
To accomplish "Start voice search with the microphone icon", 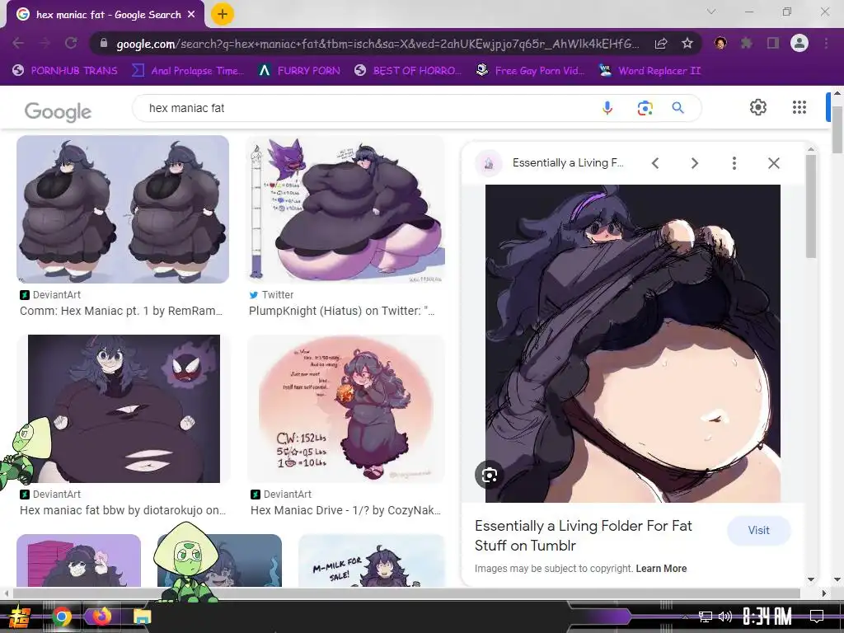I will click(x=607, y=108).
